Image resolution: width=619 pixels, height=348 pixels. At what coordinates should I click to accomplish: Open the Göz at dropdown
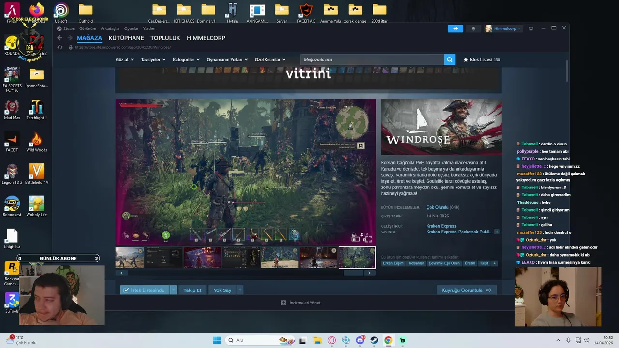[125, 59]
